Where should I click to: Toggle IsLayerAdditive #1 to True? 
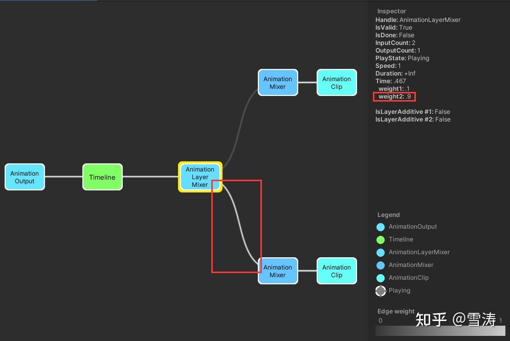pos(412,111)
